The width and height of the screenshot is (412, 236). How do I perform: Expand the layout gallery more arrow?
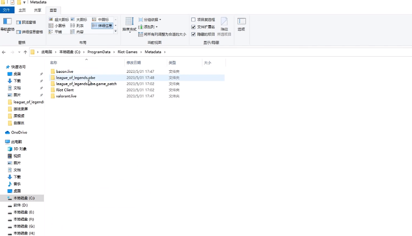coord(115,31)
